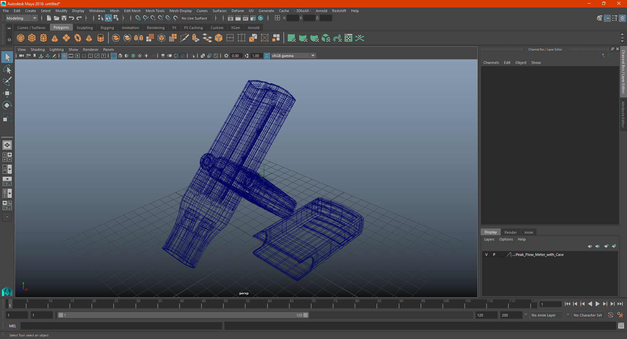Click the MEL command language label
Image resolution: width=627 pixels, height=339 pixels.
pyautogui.click(x=13, y=326)
